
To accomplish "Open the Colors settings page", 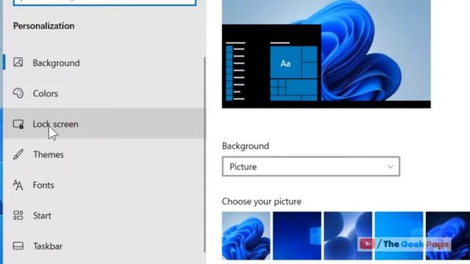I will click(104, 93).
